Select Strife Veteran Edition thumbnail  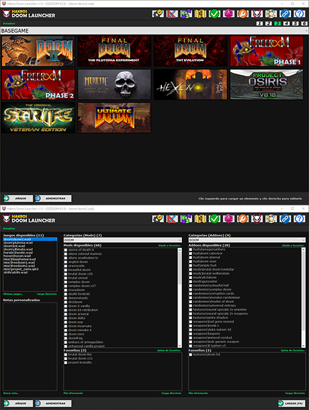tap(38, 117)
